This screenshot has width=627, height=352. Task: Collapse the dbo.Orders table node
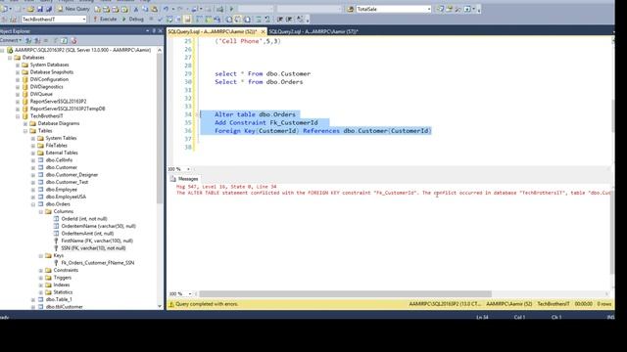click(x=33, y=204)
